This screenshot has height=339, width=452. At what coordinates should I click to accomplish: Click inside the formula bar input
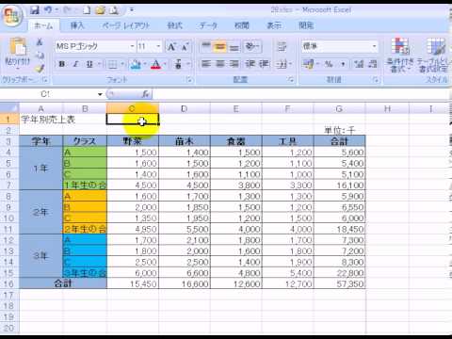[301, 94]
